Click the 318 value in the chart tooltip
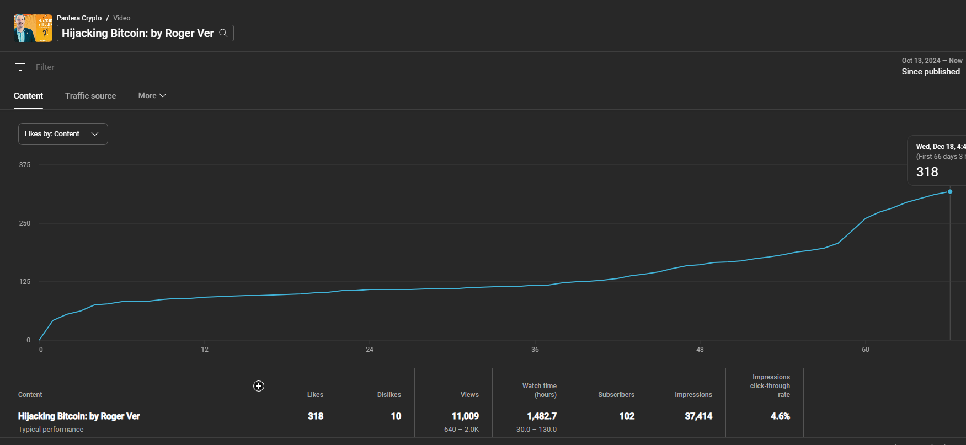This screenshot has height=445, width=966. click(x=927, y=172)
